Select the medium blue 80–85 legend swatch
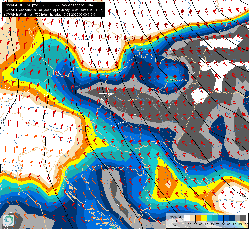This screenshot has width=249, height=229. pos(226,218)
